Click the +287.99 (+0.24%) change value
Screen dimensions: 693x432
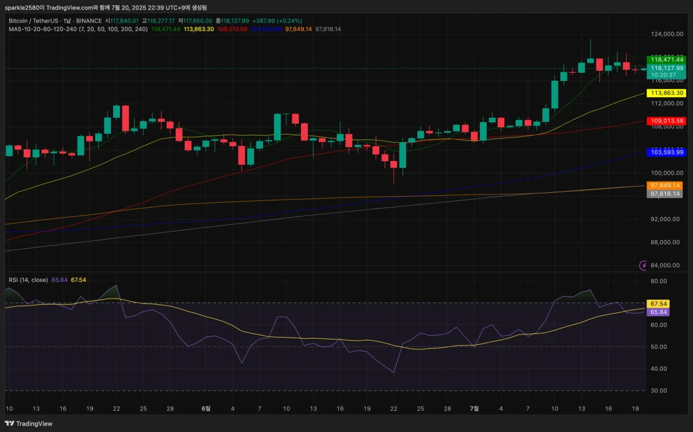(277, 21)
